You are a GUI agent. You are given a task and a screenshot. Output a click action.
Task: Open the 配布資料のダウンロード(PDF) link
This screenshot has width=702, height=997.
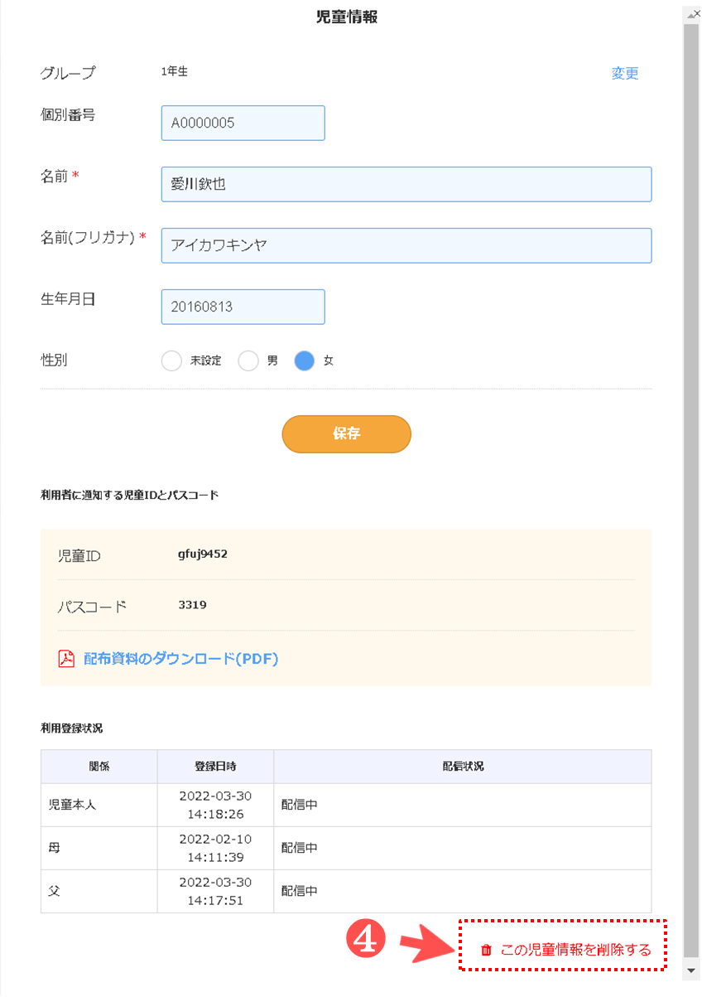tap(180, 659)
